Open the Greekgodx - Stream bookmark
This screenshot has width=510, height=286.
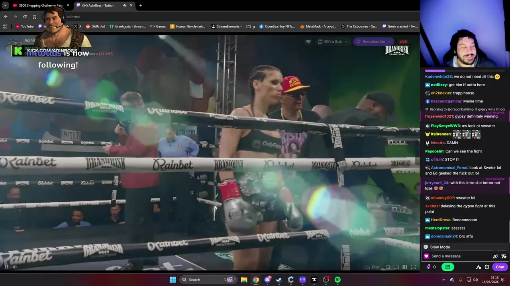coord(127,26)
